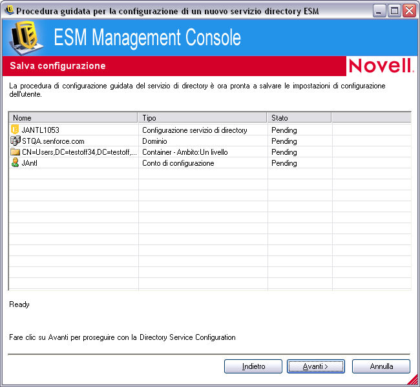The image size is (420, 387).
Task: Click the JANTL1053 shield icon
Action: [16, 130]
